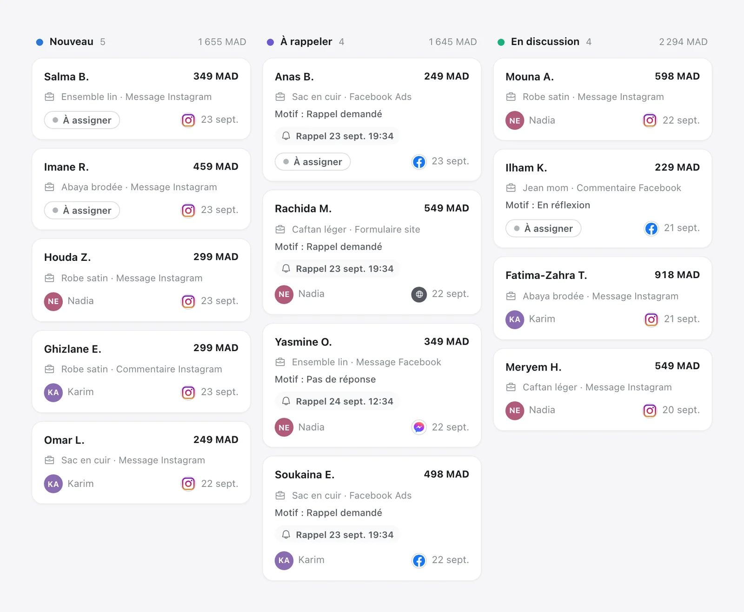Assign Anas B. via À assigner button
744x612 pixels.
click(312, 162)
